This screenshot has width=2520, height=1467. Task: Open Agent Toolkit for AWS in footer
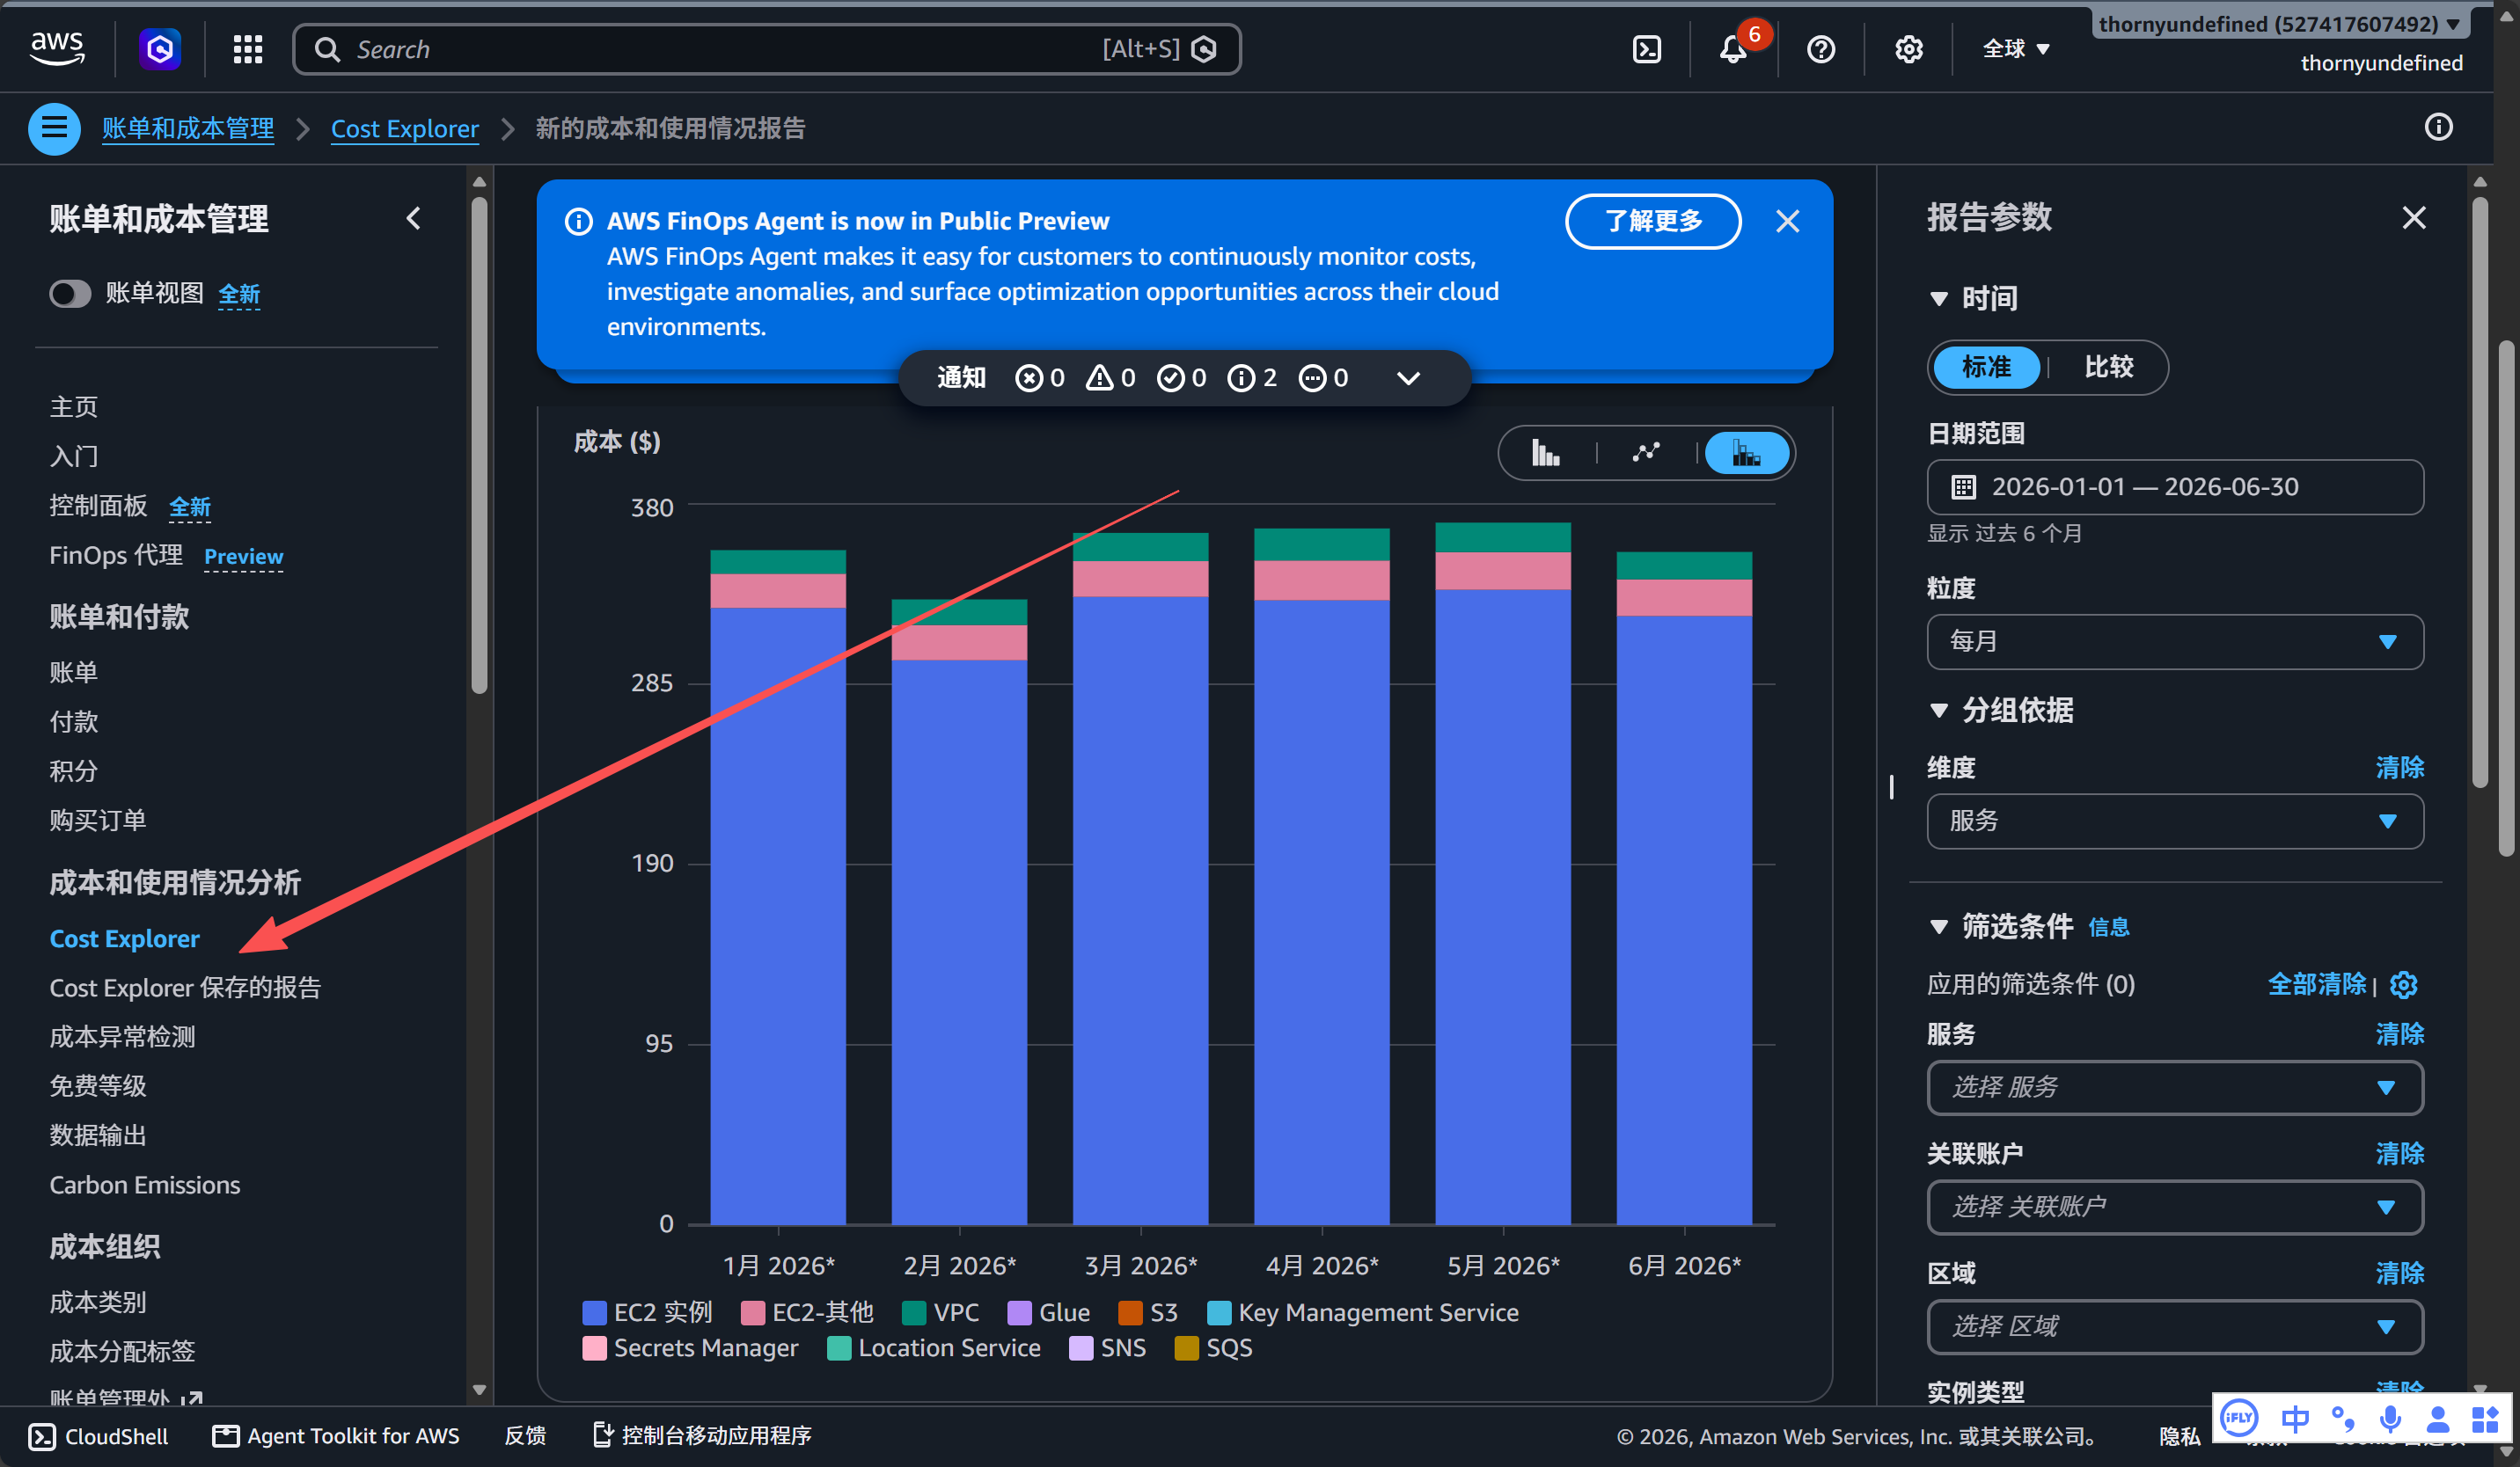[x=336, y=1436]
